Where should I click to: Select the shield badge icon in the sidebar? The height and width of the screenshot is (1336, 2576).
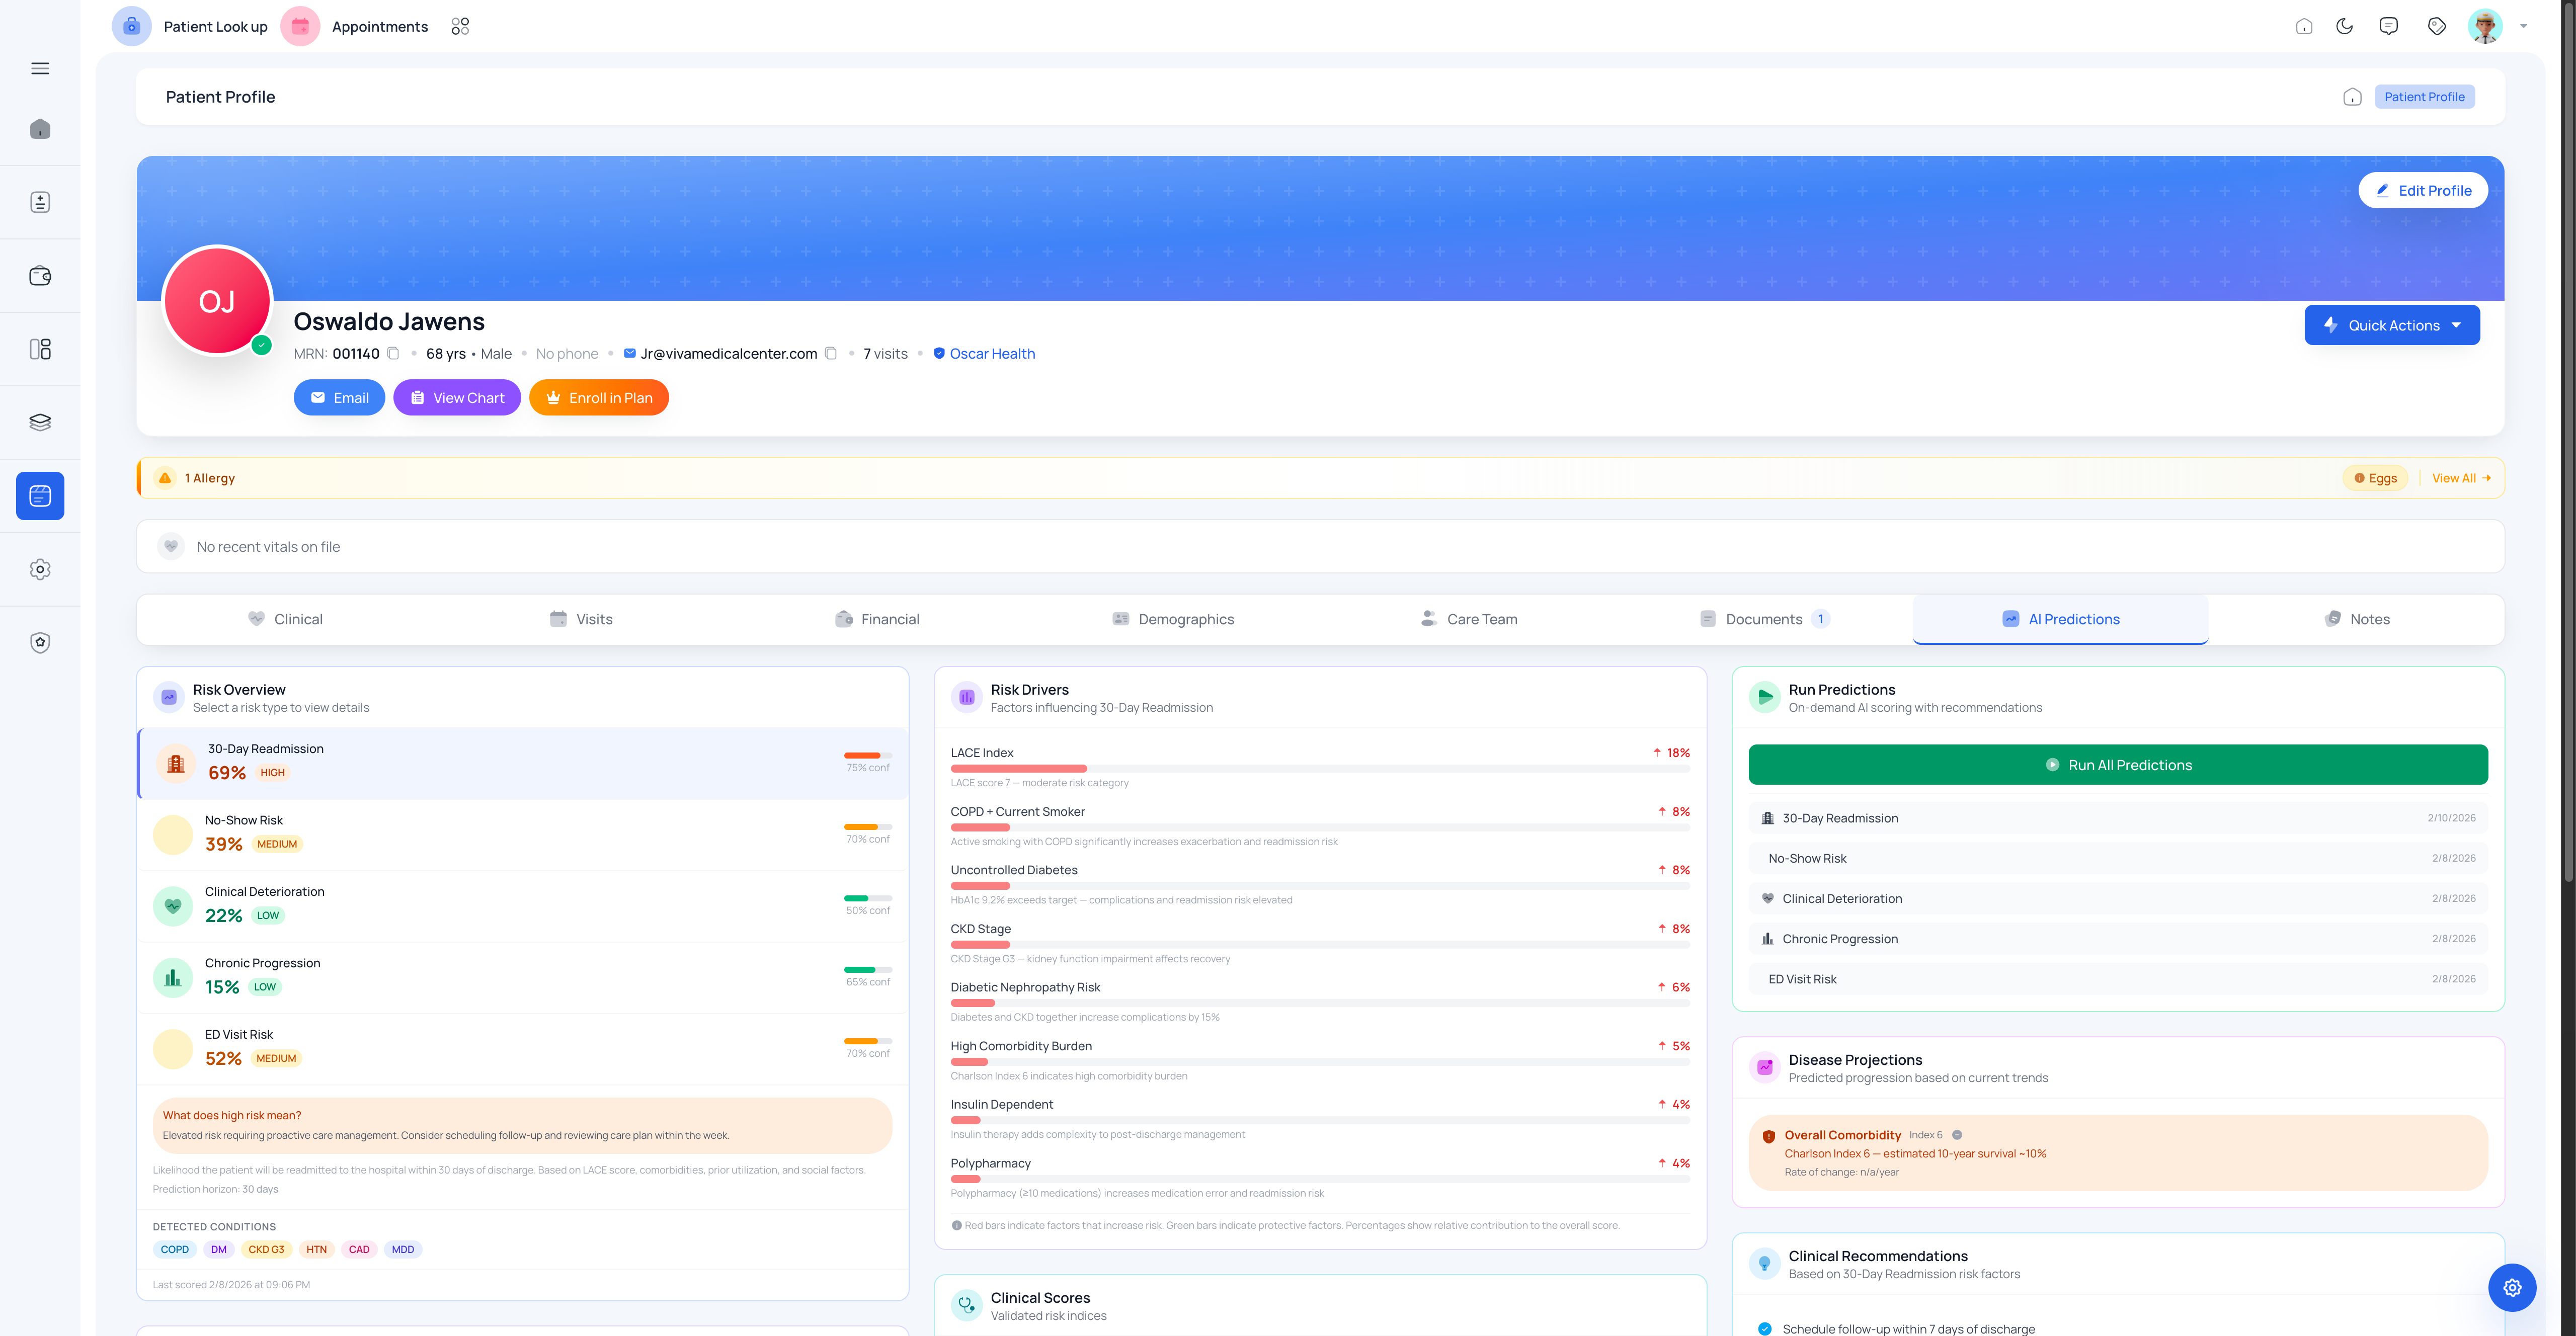40,642
